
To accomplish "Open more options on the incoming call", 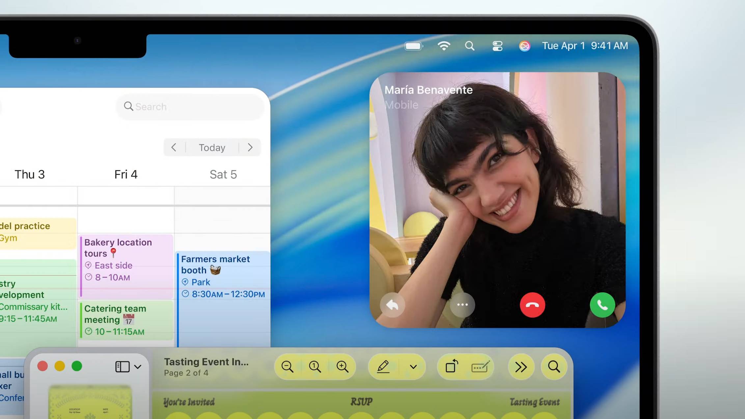I will click(462, 305).
